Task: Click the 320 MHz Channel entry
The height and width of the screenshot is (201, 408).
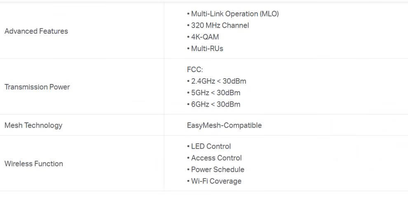Action: click(x=220, y=26)
